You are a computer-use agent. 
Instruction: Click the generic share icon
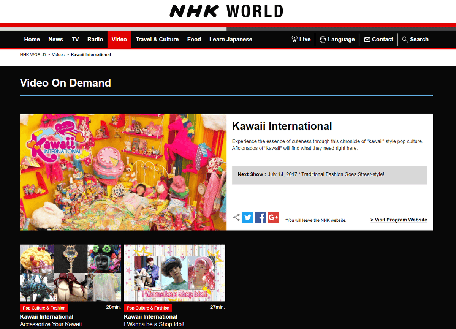pos(236,217)
